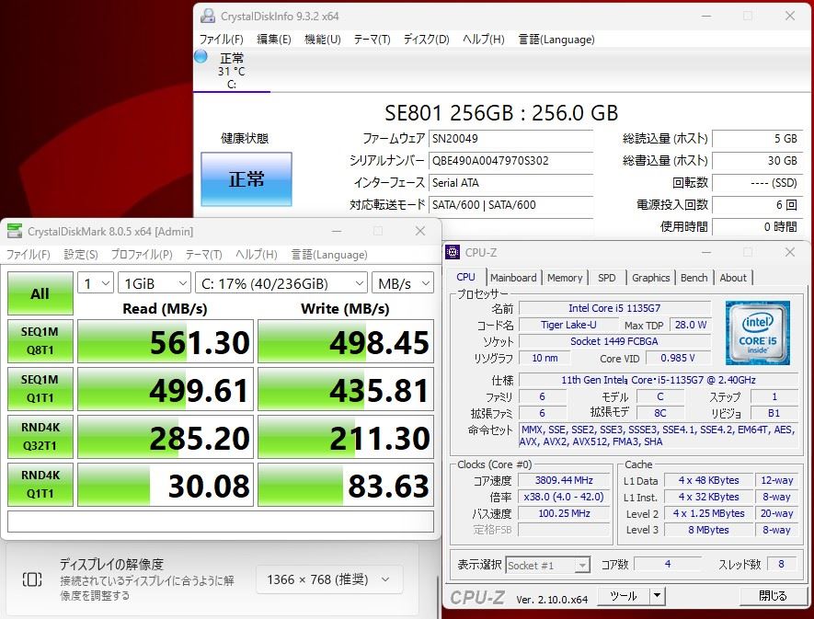Open the drive selection dropdown showing C: 17%
This screenshot has width=814, height=619.
279,283
